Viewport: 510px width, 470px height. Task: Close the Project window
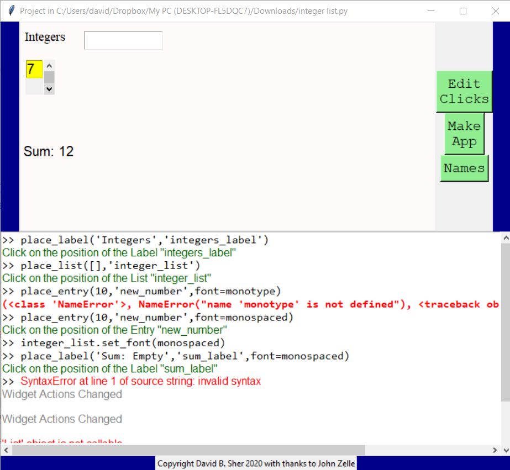pyautogui.click(x=496, y=10)
